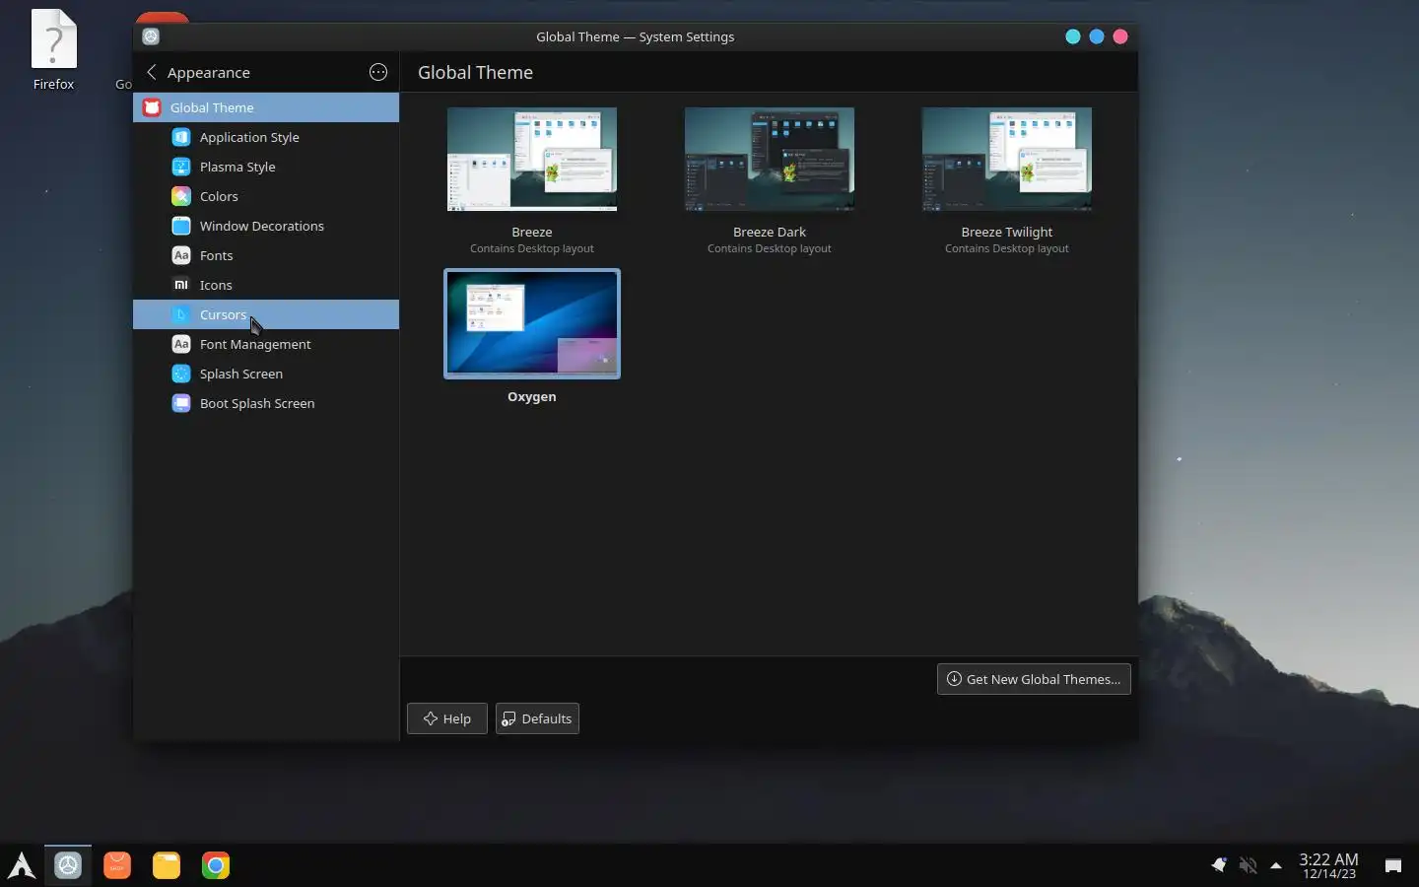
Task: Open the Fonts settings page
Action: 265,255
